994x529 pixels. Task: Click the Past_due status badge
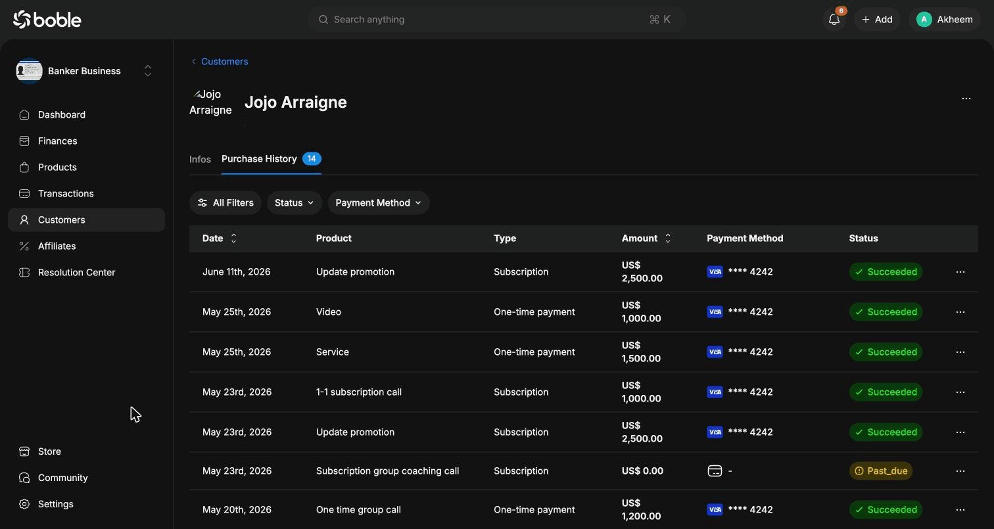click(881, 471)
